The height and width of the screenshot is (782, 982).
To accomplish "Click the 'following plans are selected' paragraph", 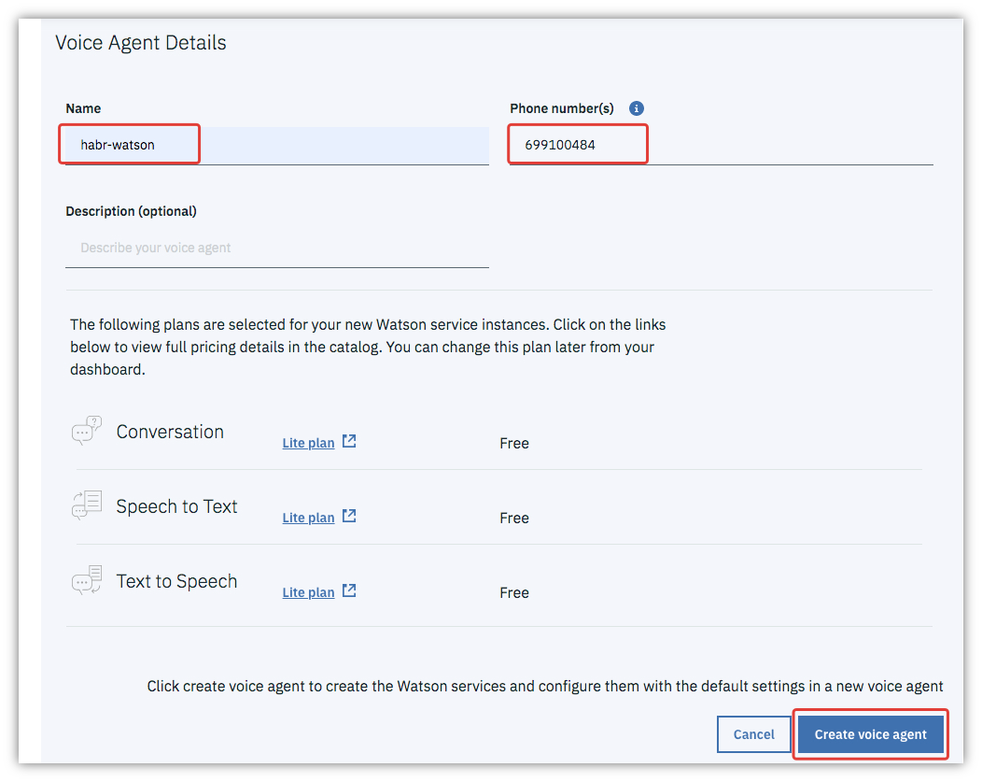I will [368, 347].
